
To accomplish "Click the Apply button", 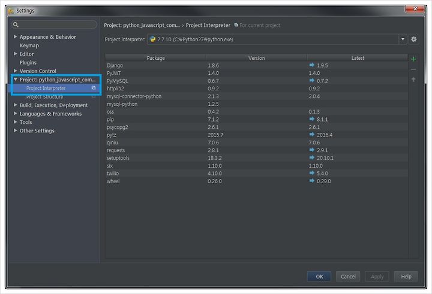I will click(377, 277).
